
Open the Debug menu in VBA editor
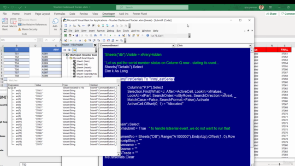(x=111, y=31)
